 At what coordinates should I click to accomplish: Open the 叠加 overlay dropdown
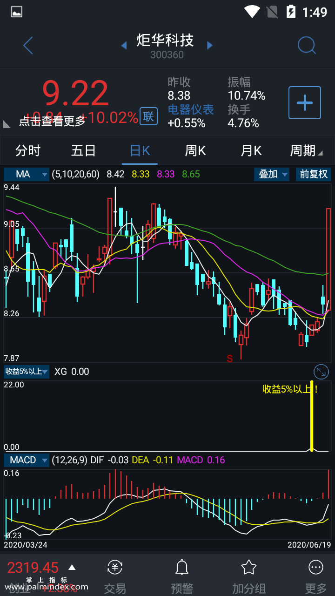(272, 174)
